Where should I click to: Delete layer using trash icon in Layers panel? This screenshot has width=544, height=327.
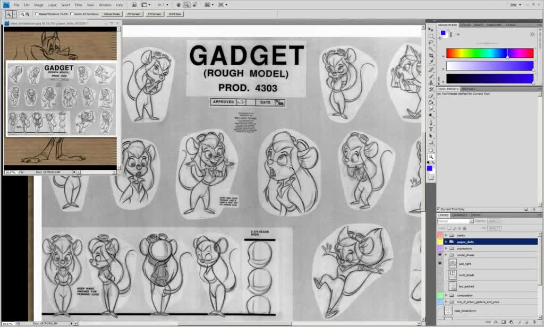coord(534,322)
